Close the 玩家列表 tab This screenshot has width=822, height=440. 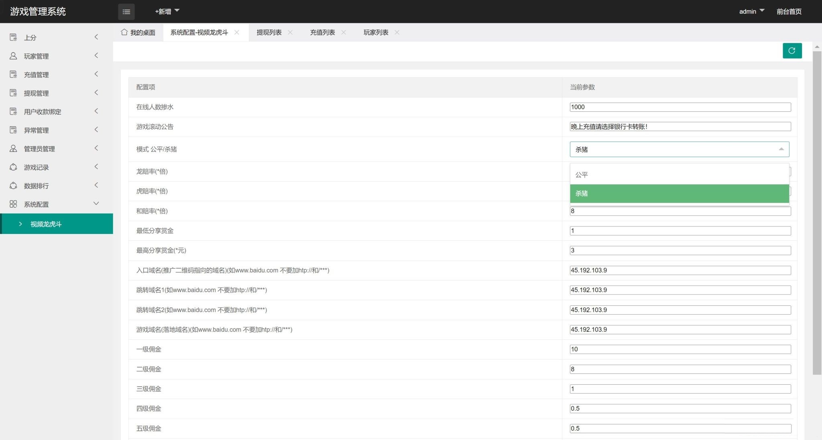click(x=397, y=32)
